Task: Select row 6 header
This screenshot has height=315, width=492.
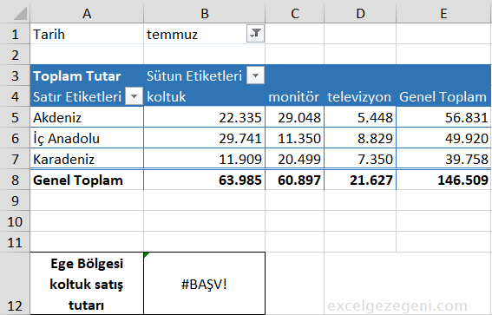Action: pos(15,138)
